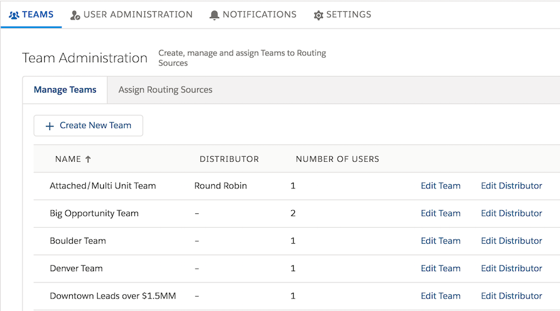Click the Settings gear icon

319,15
